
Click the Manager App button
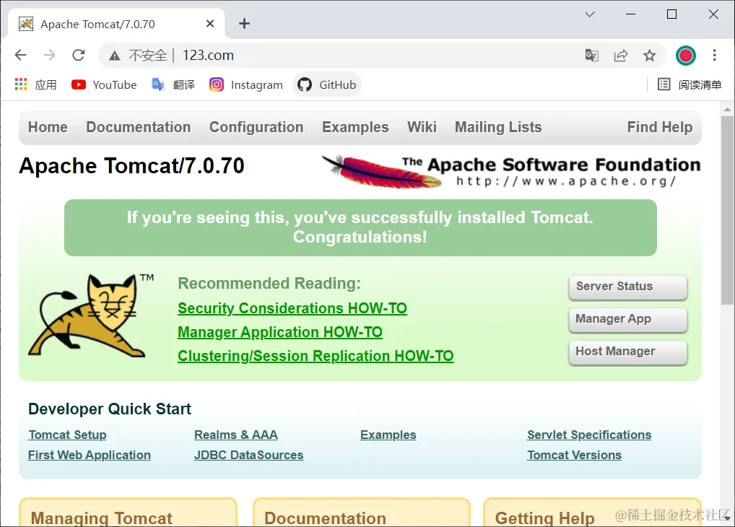628,319
